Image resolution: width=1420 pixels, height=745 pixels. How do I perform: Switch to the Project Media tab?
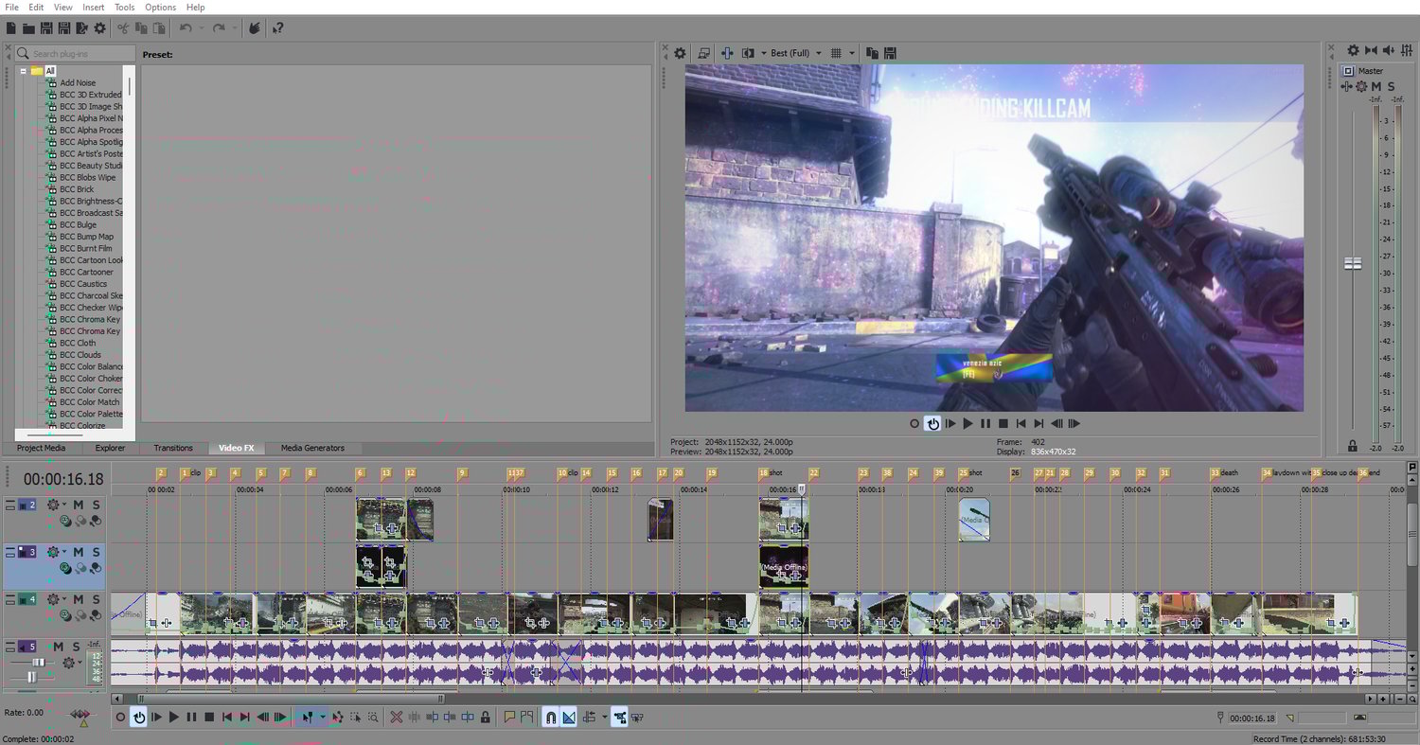[42, 448]
